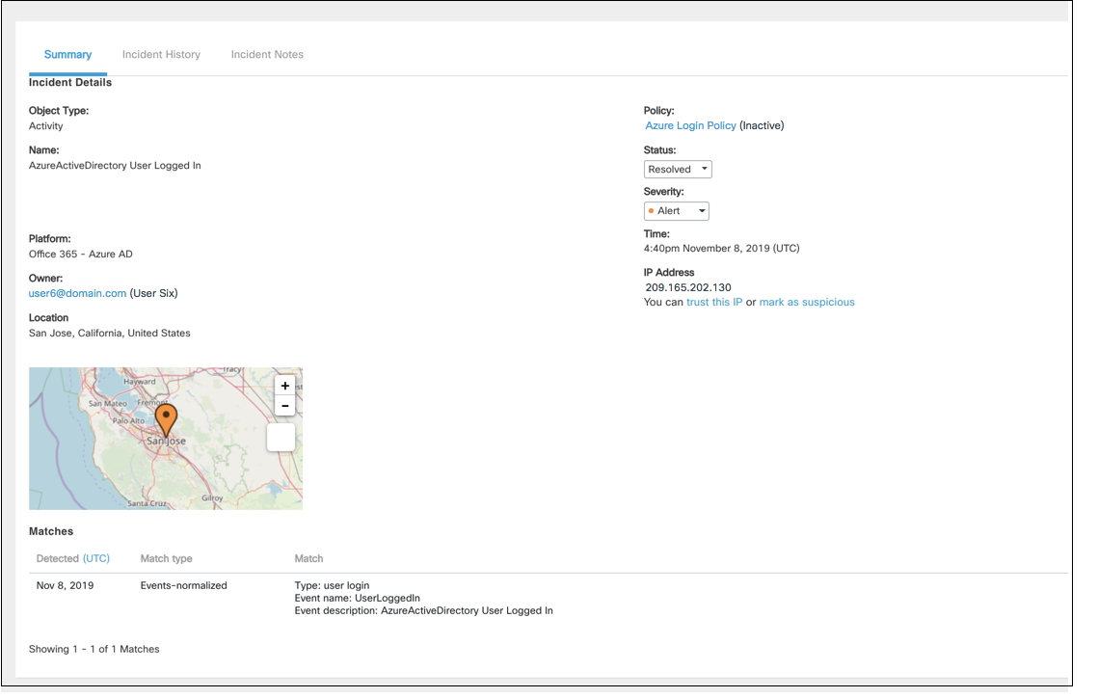Switch to the Summary tab
The height and width of the screenshot is (698, 1098).
pos(67,55)
